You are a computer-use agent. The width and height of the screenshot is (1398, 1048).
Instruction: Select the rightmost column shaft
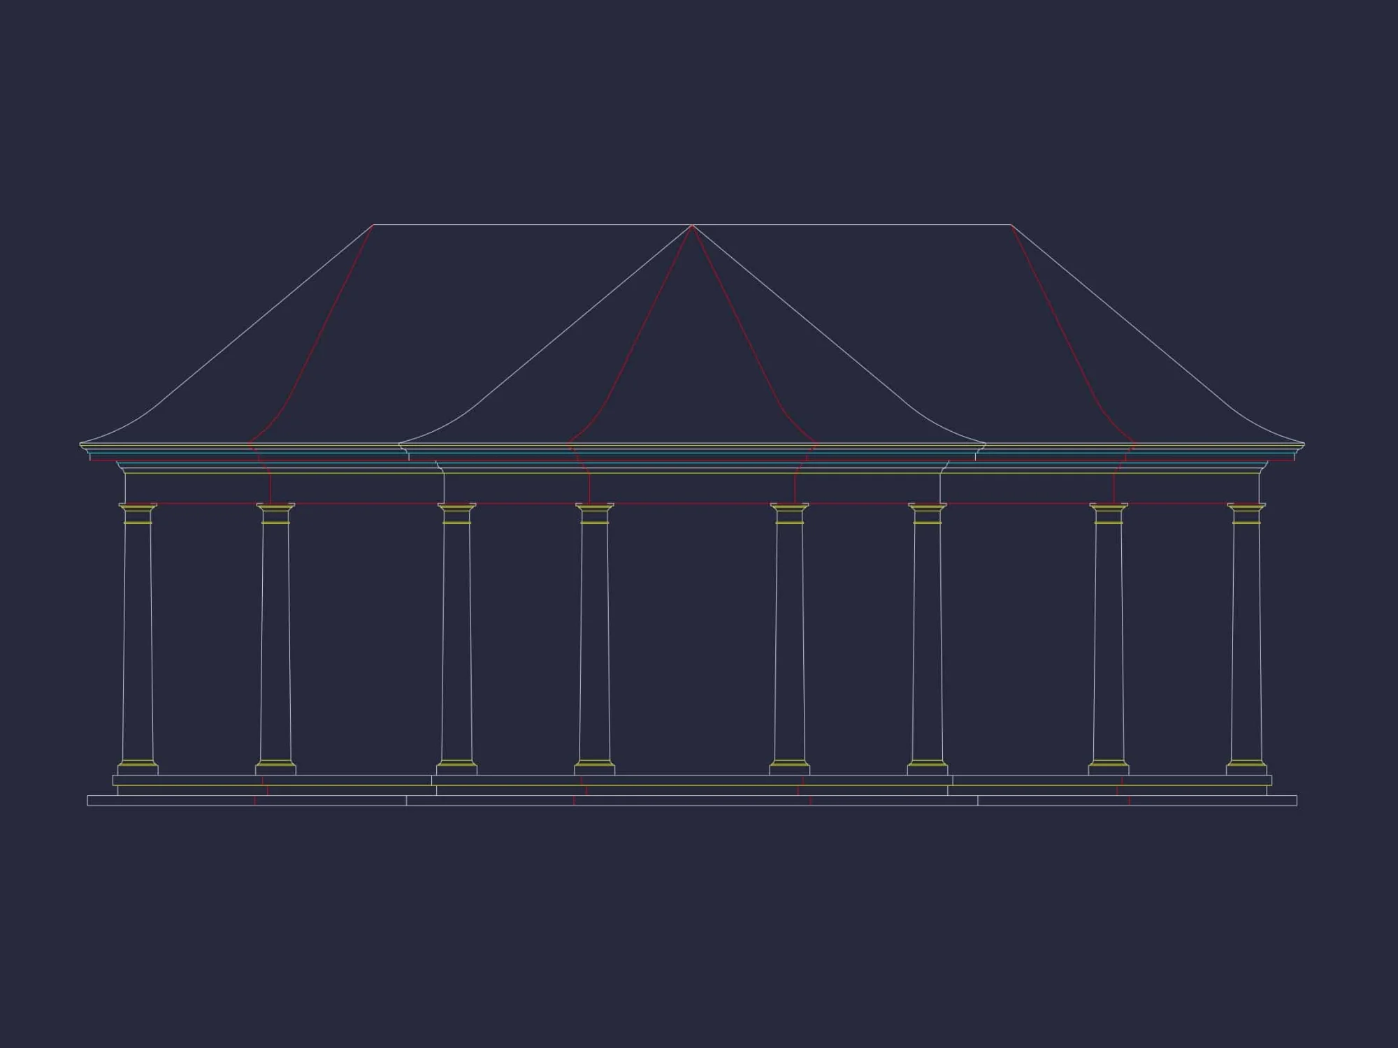(1246, 643)
